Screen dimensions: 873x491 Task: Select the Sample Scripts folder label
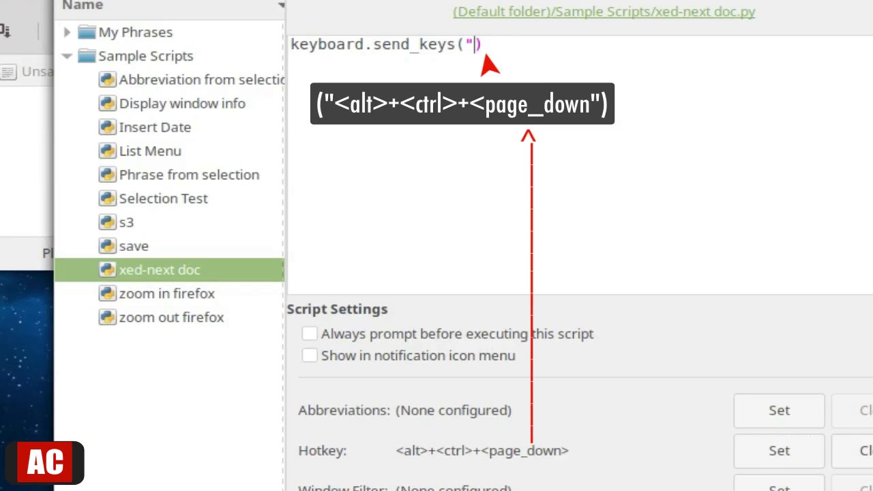[145, 56]
